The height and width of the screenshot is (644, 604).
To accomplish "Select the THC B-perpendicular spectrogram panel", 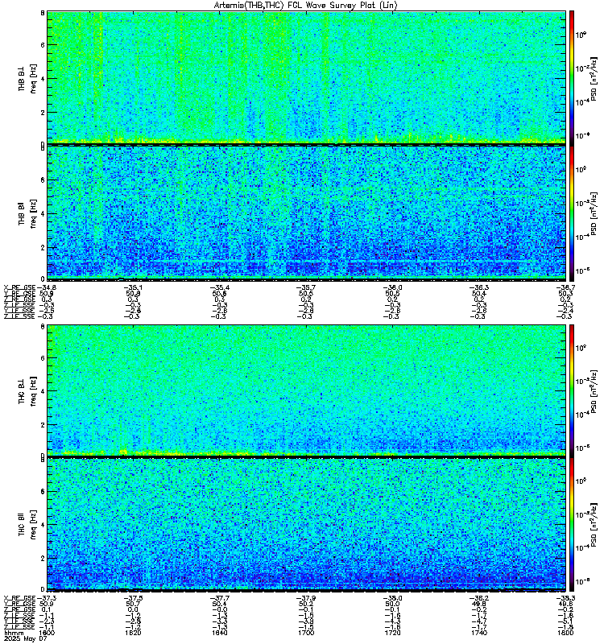I will (x=307, y=390).
